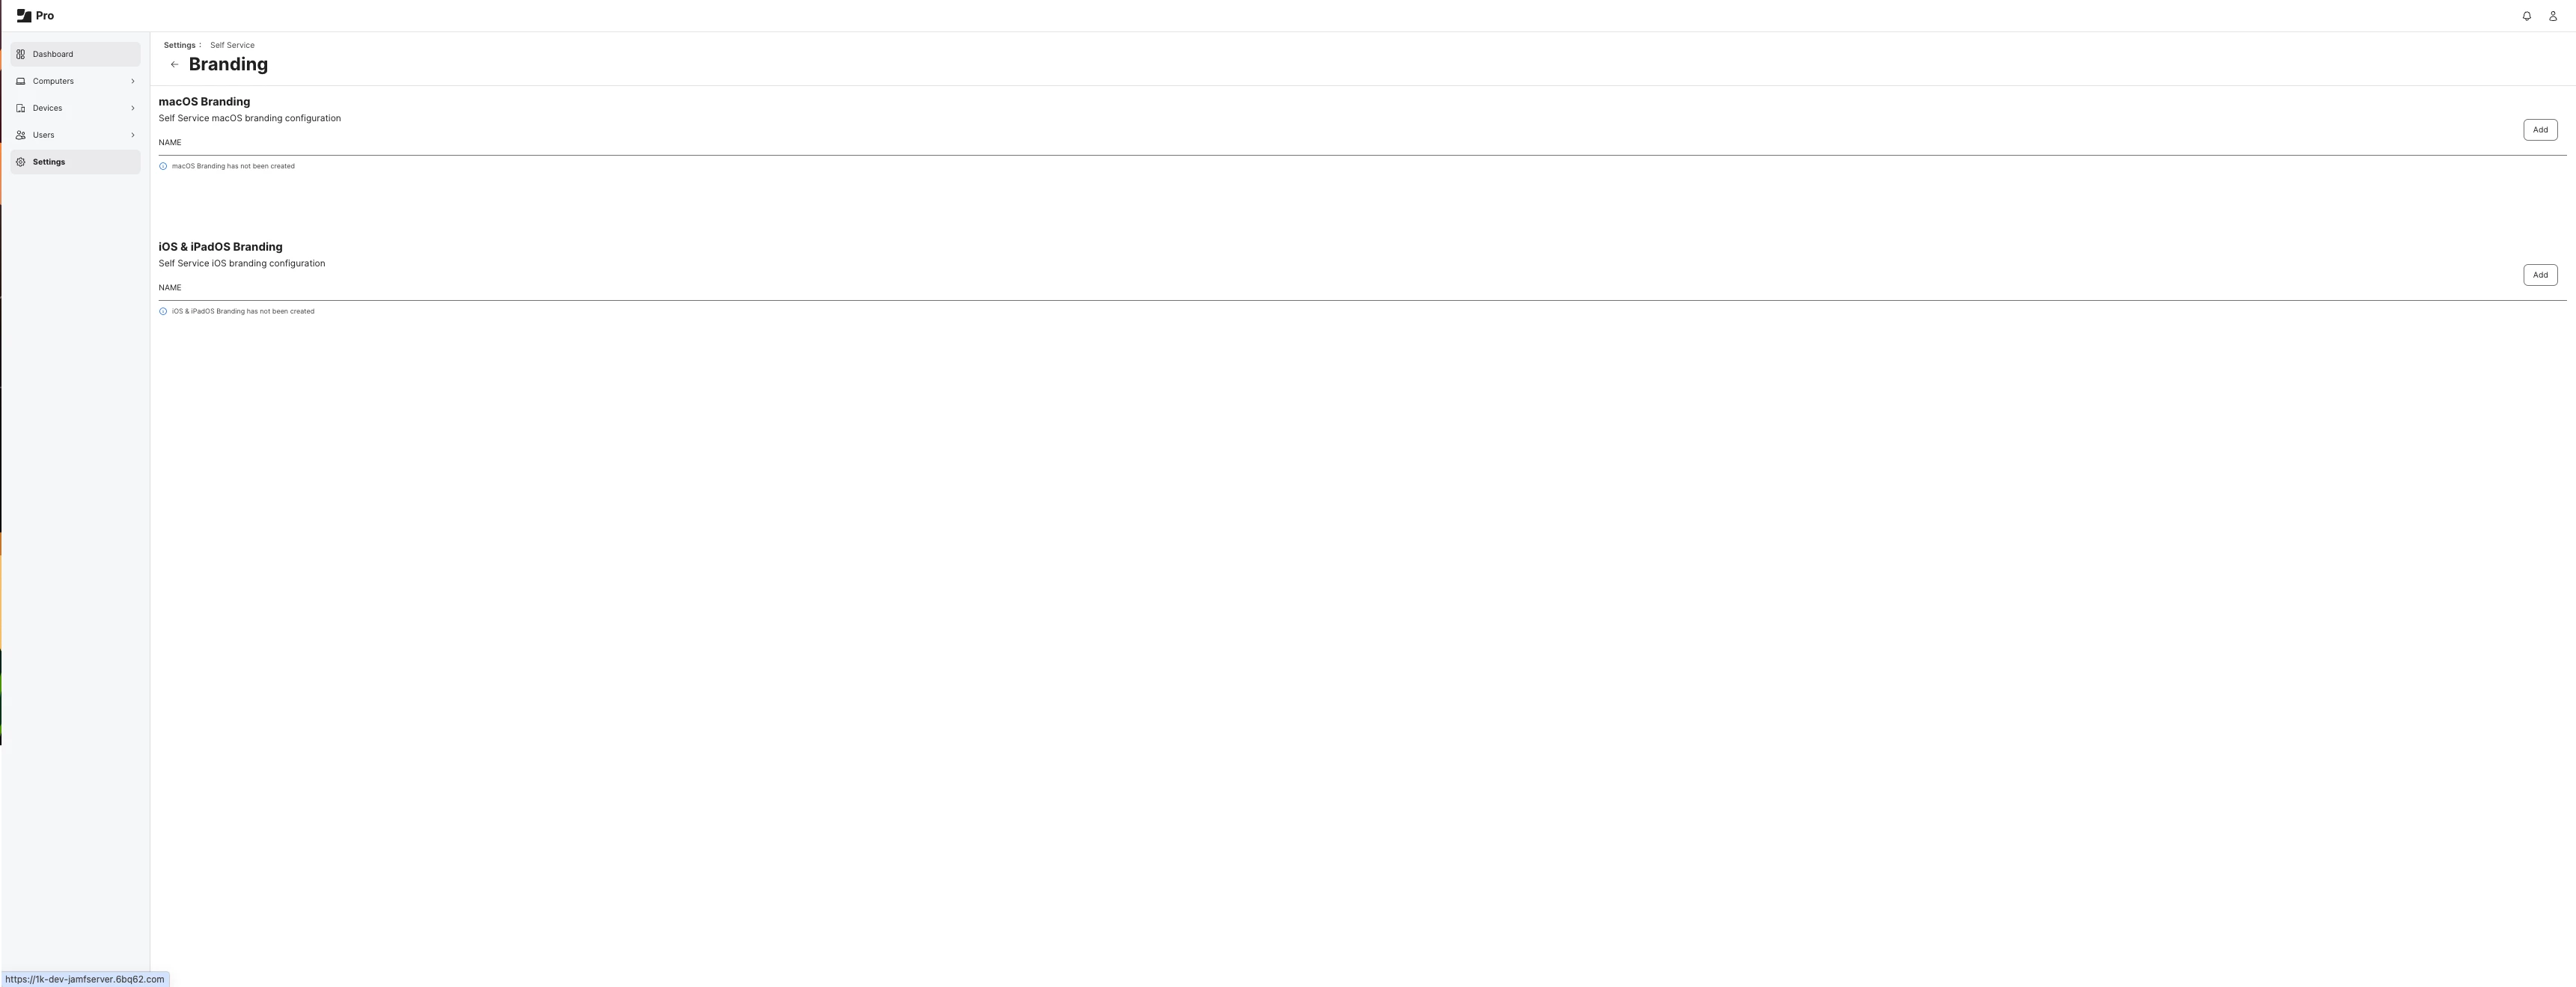Add a macOS Branding configuration
Image resolution: width=2576 pixels, height=987 pixels.
[x=2539, y=130]
